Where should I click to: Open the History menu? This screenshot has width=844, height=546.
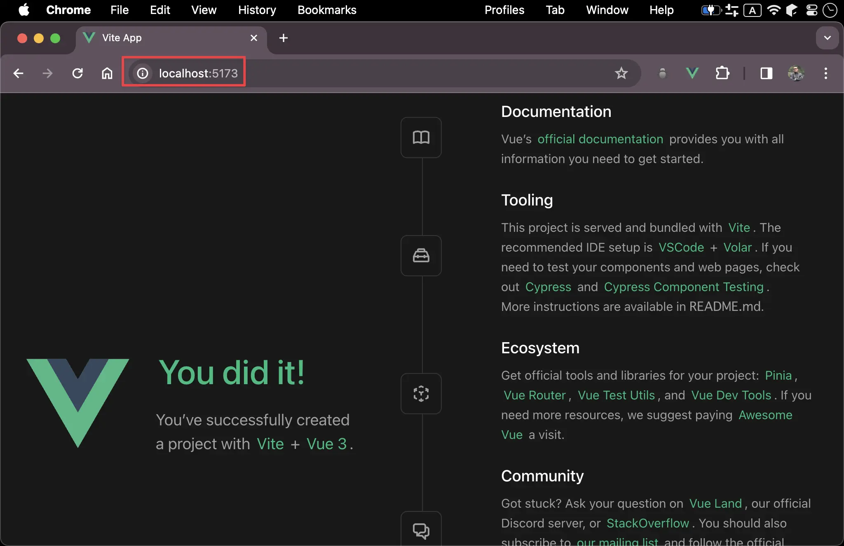[257, 10]
